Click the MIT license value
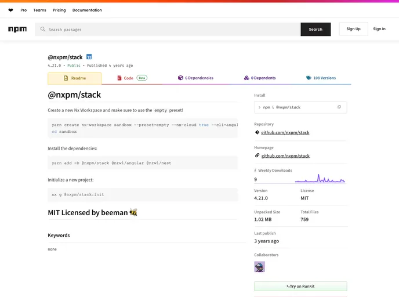Screen dimensions: 399x297 click(304, 198)
